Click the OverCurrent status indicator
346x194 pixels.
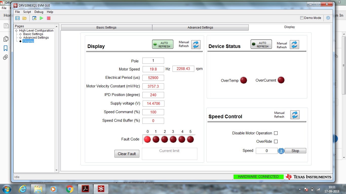pyautogui.click(x=281, y=80)
